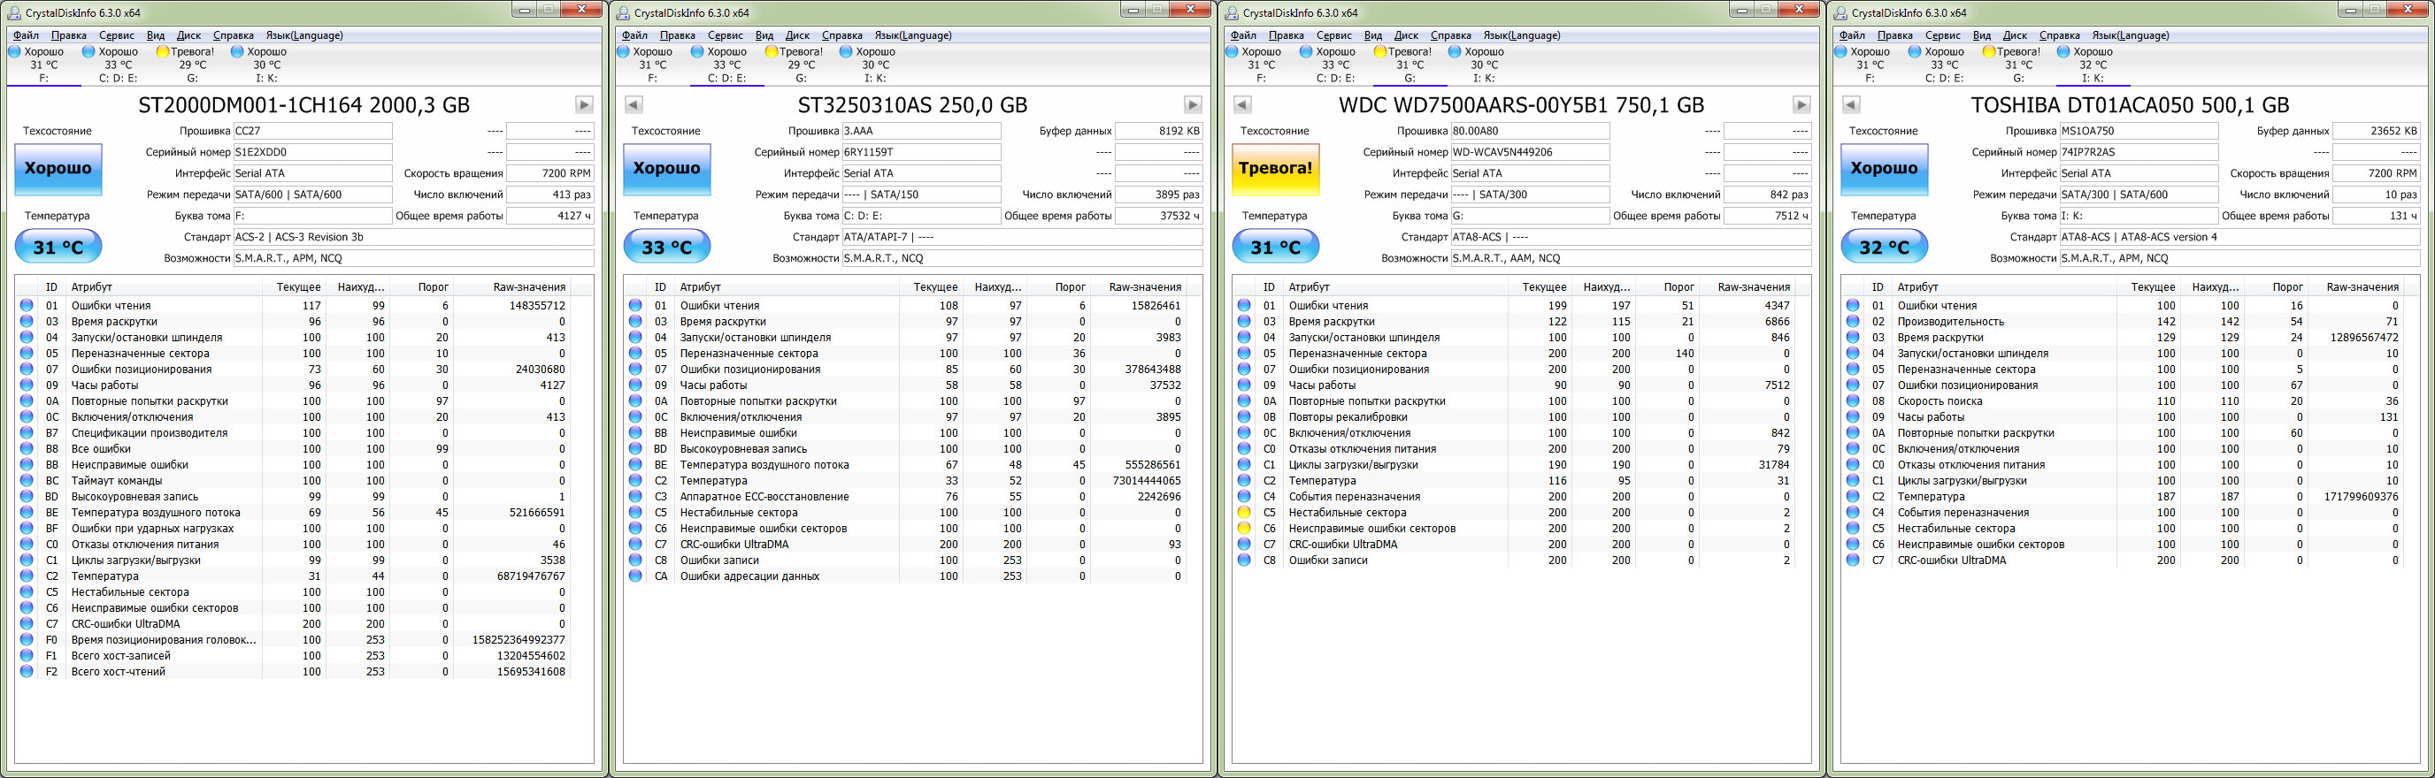Click 31 °C temperature button in WDC window
2435x778 pixels.
pyautogui.click(x=1275, y=248)
